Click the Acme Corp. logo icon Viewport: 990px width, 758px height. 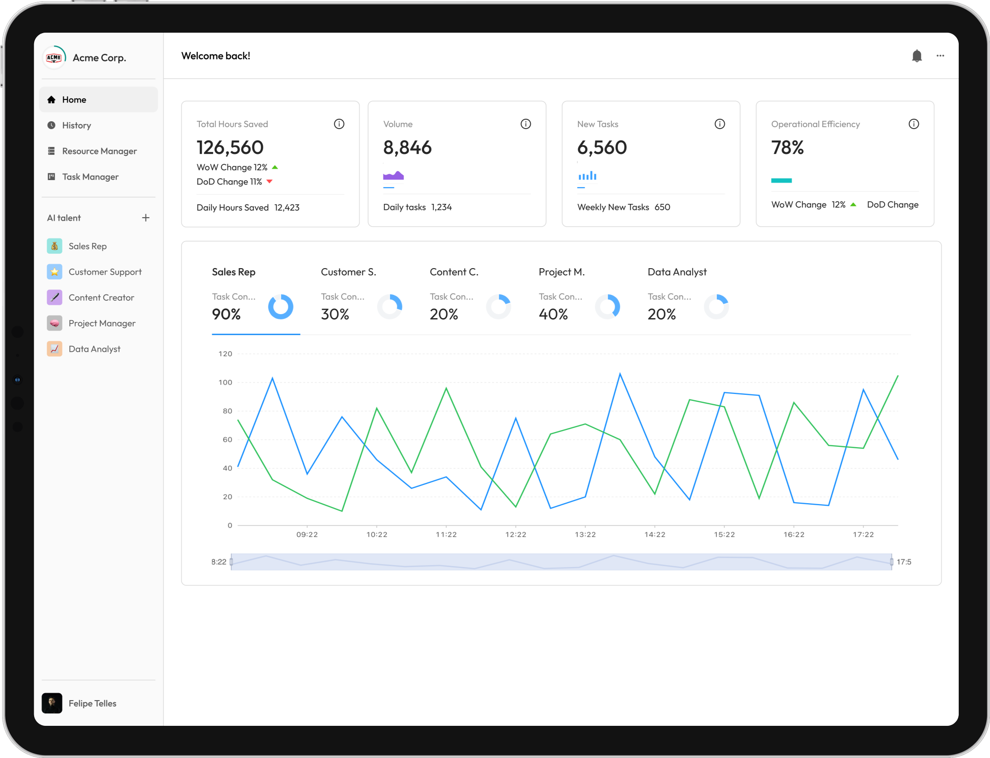[54, 57]
